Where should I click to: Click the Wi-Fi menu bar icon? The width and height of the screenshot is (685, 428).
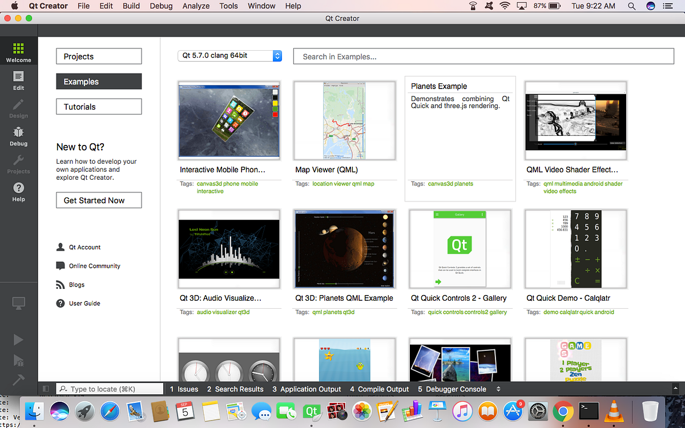504,6
